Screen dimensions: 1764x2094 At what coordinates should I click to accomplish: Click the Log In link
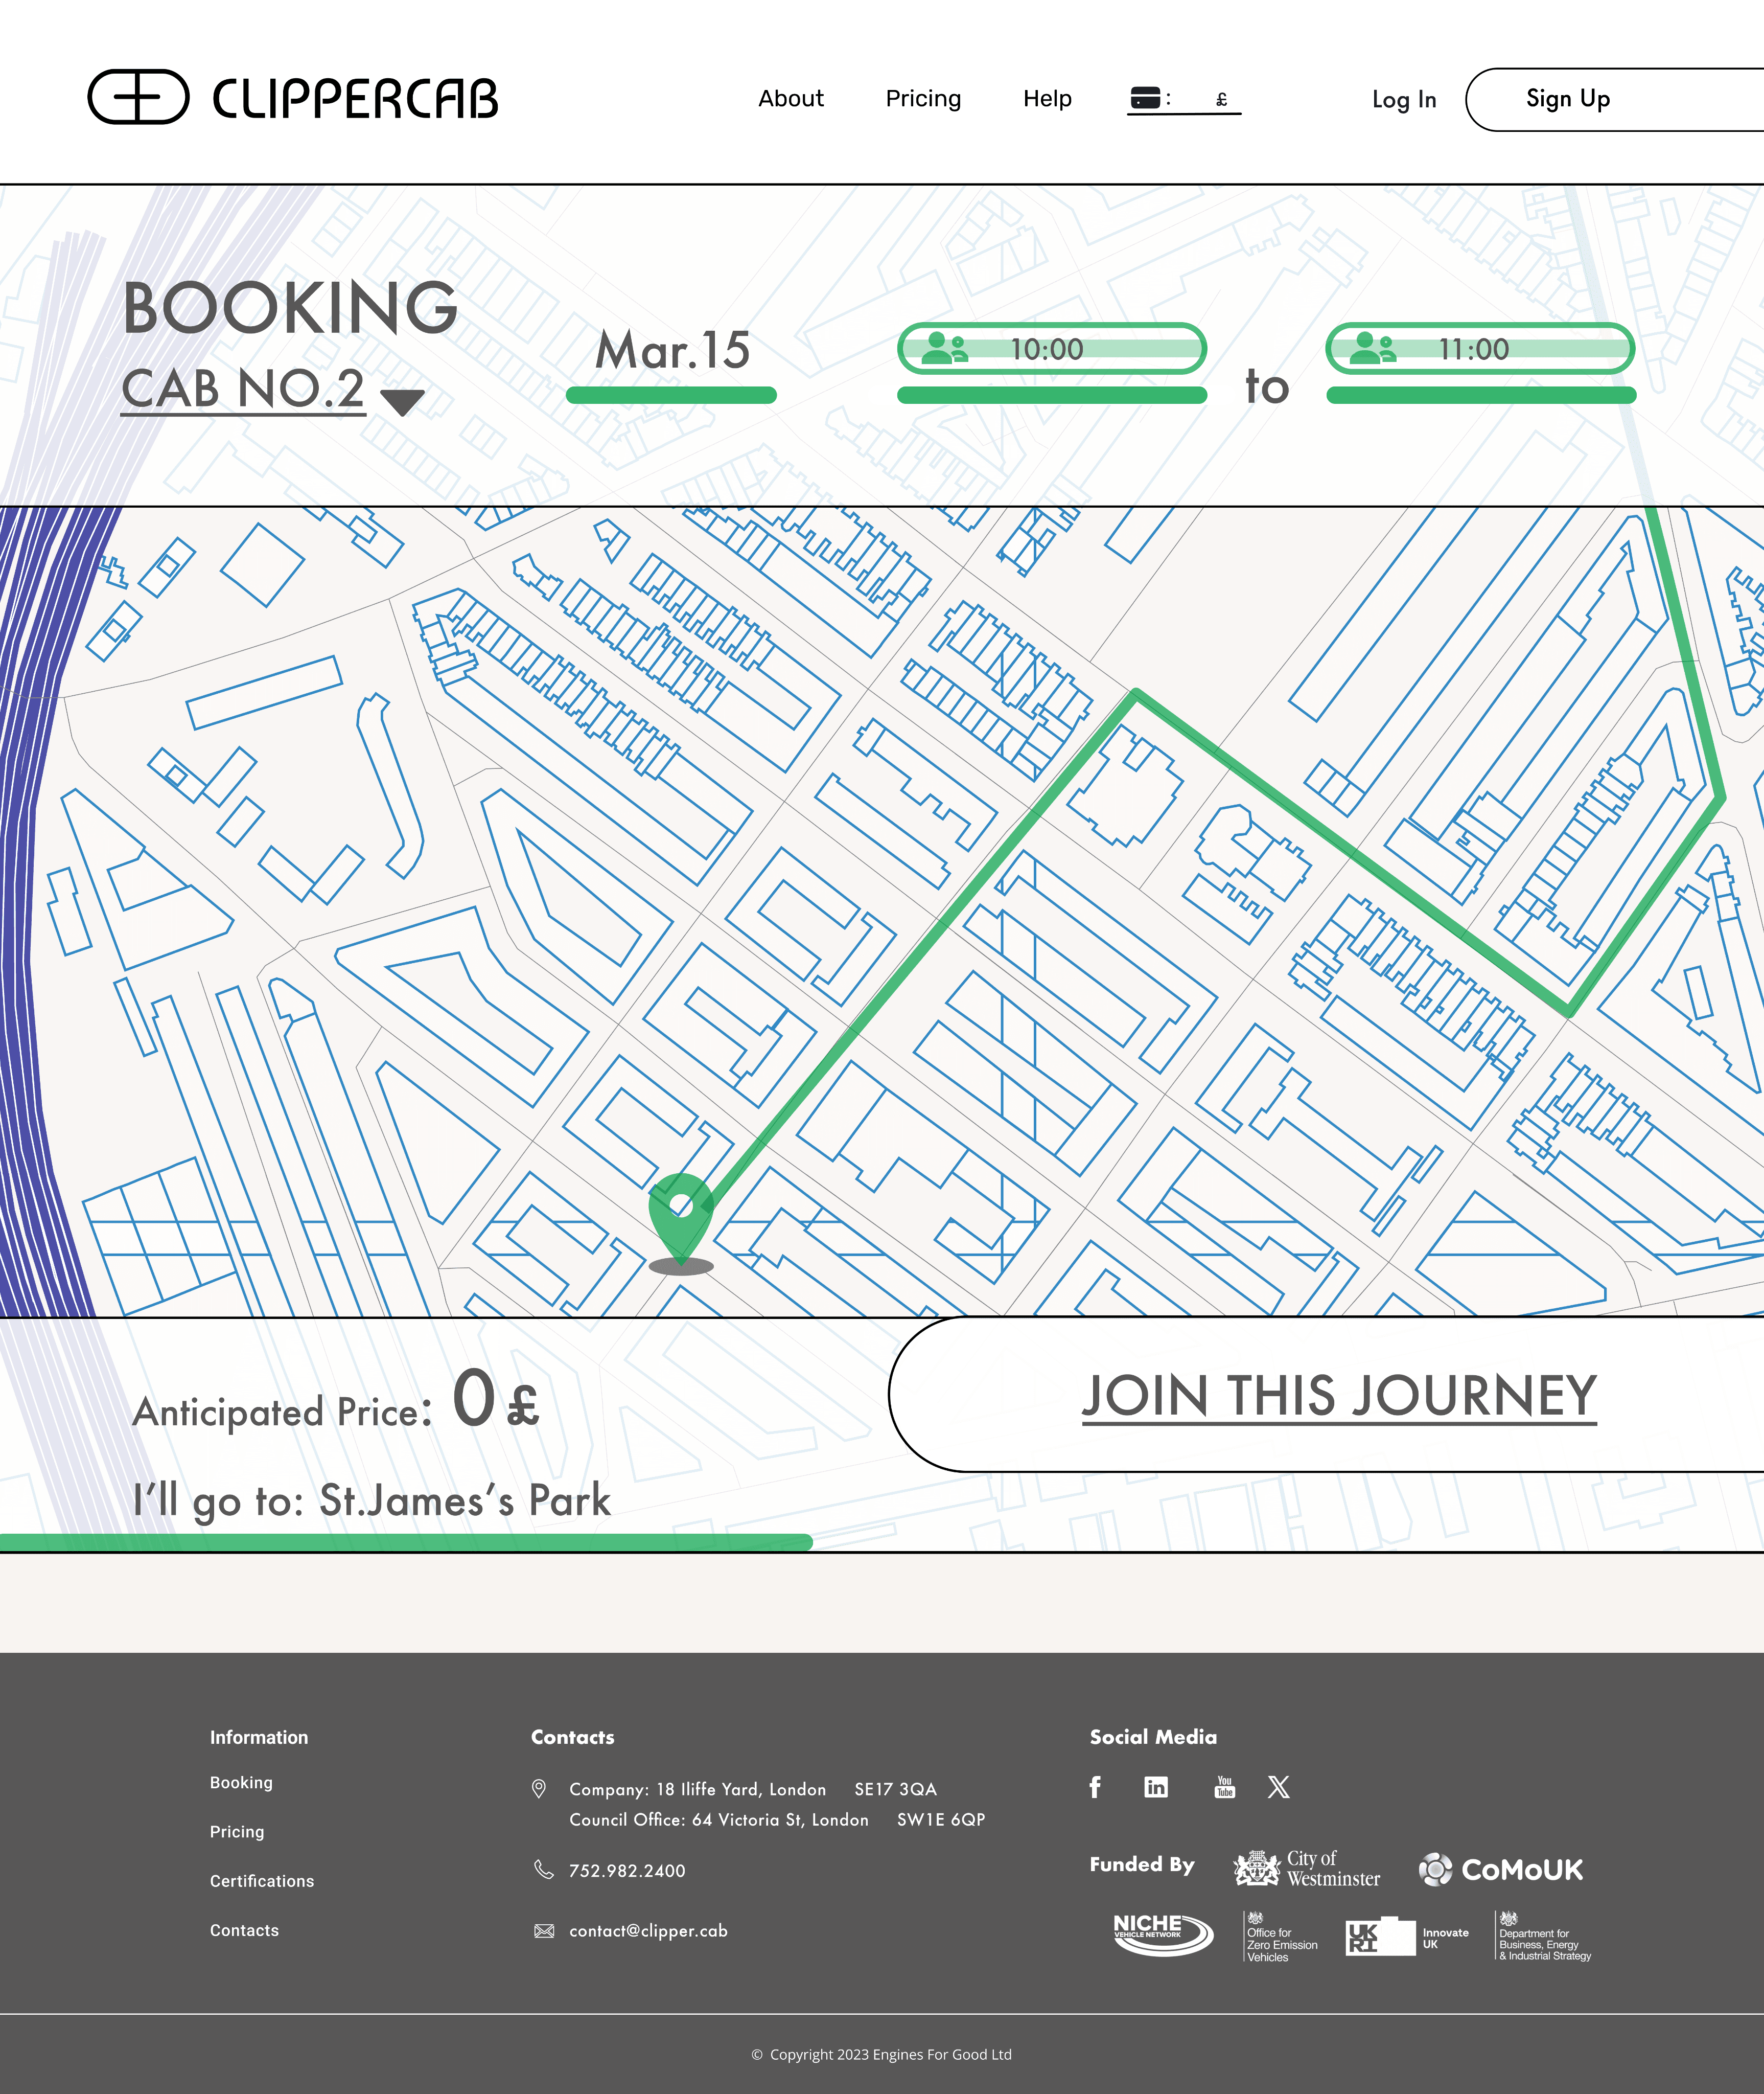pos(1404,99)
